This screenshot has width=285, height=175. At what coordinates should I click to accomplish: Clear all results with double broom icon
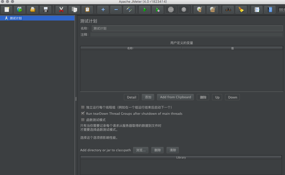213,9
